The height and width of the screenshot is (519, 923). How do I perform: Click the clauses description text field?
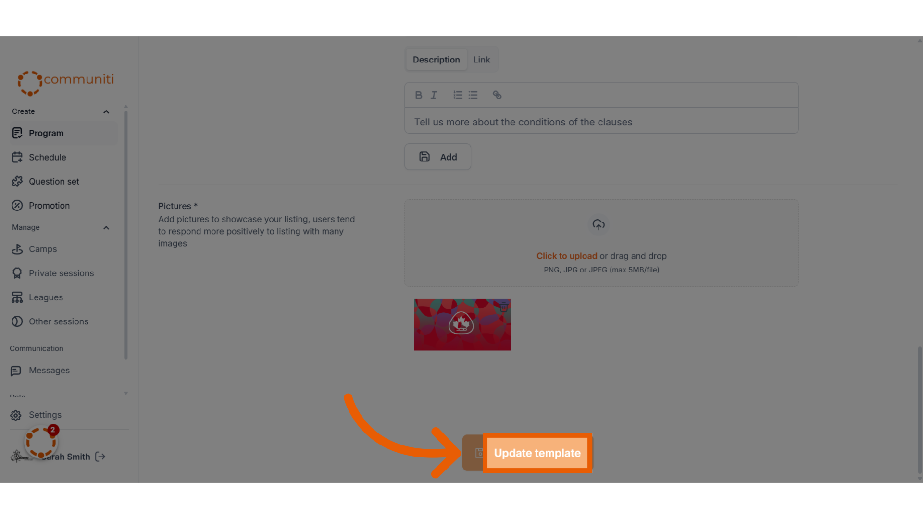pyautogui.click(x=601, y=122)
